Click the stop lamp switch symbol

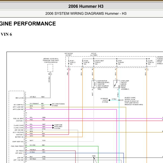pos(117,84)
